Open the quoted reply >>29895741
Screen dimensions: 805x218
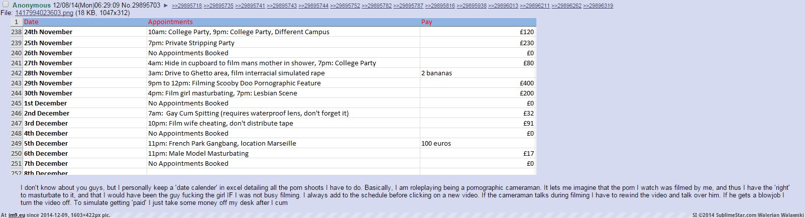tap(250, 6)
